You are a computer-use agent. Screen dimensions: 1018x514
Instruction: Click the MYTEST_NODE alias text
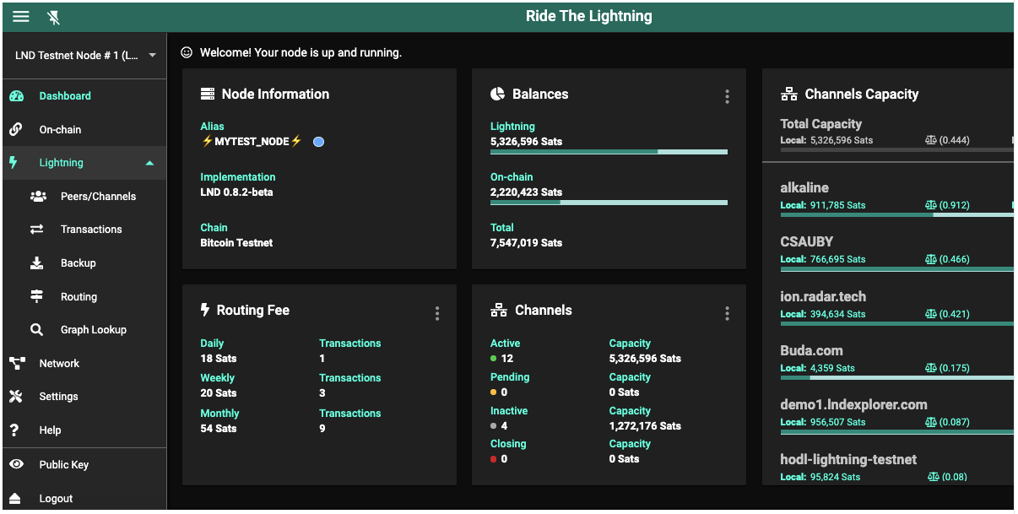point(252,142)
